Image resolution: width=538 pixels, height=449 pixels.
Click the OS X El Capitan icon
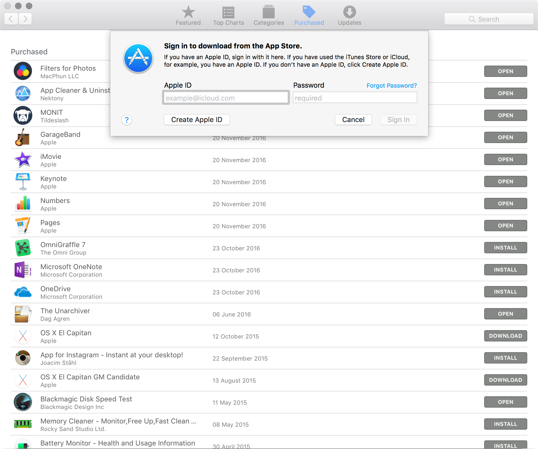pos(23,336)
